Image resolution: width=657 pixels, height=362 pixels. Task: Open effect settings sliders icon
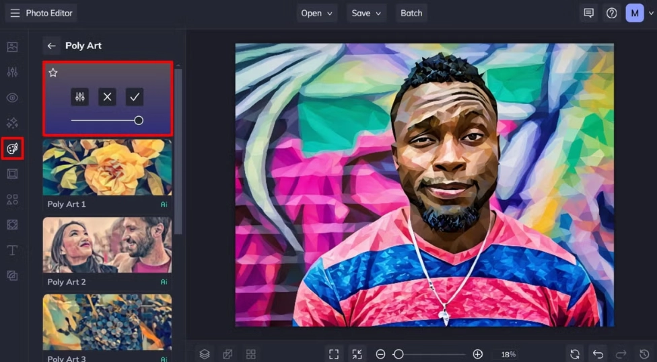coord(80,97)
